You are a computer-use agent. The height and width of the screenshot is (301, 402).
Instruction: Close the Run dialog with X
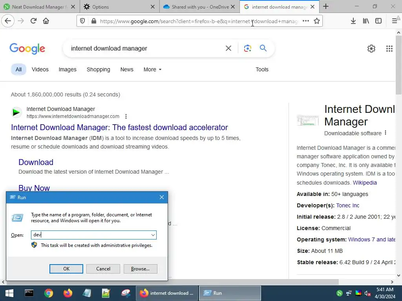[x=161, y=197]
